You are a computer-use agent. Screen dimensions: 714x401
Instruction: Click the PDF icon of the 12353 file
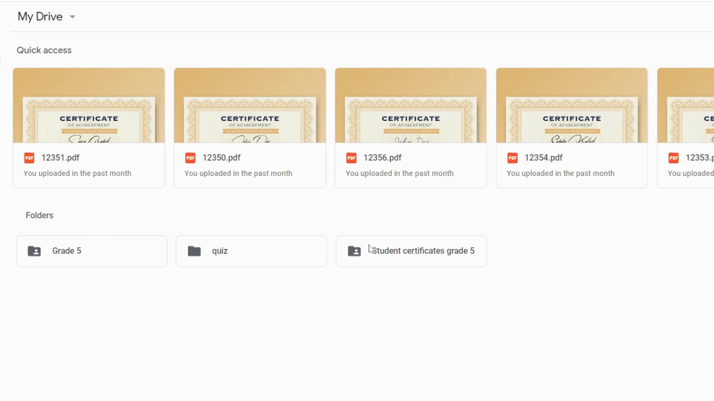[673, 158]
